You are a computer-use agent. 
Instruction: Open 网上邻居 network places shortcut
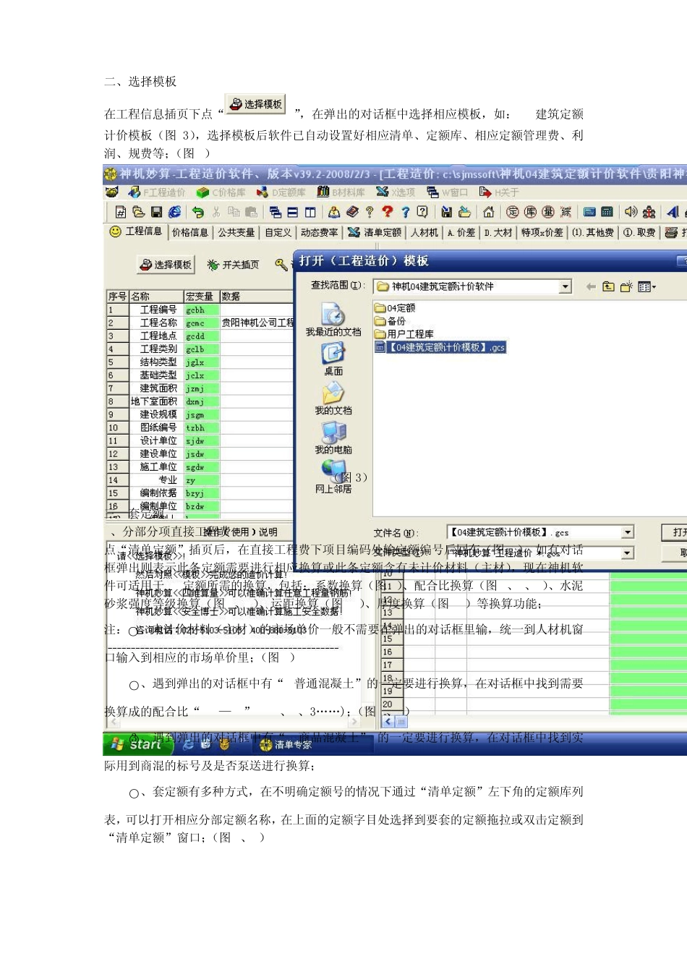(x=333, y=477)
